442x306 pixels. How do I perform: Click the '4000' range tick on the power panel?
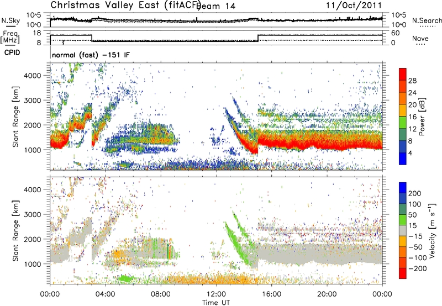(32, 76)
